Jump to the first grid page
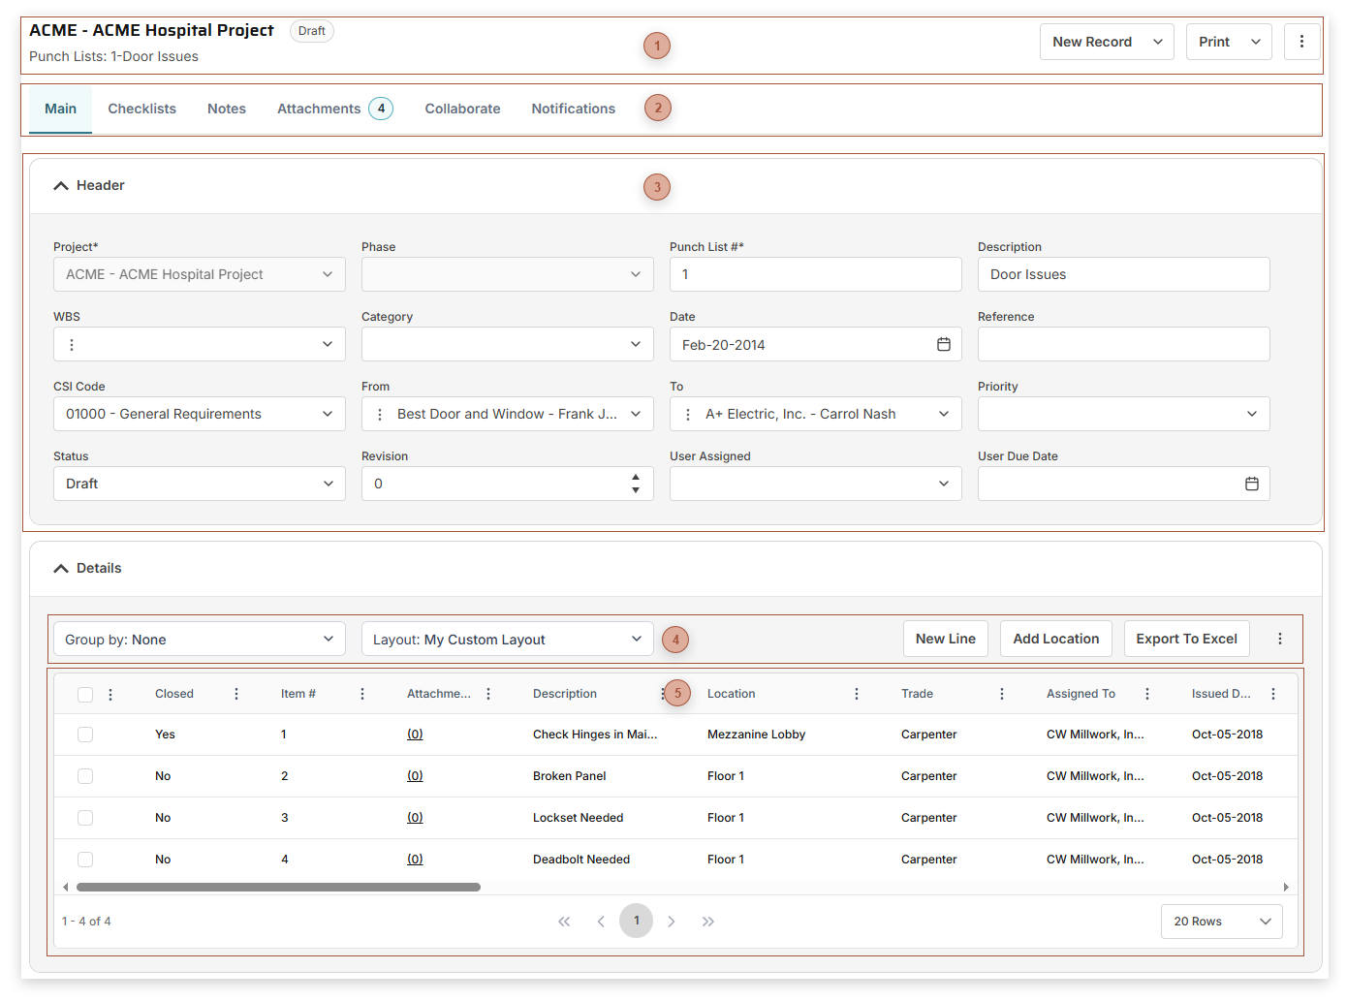 (x=564, y=922)
